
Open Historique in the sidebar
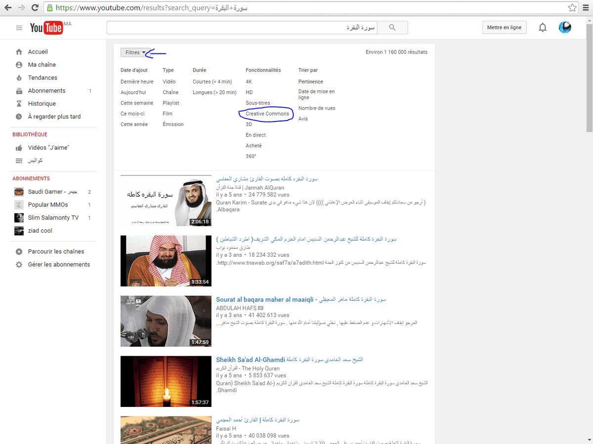[42, 104]
